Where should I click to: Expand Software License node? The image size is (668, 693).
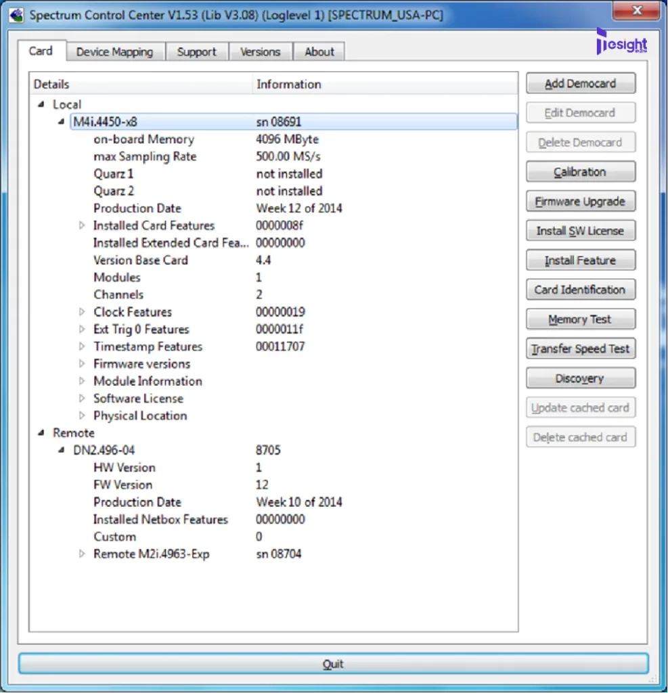(x=82, y=398)
